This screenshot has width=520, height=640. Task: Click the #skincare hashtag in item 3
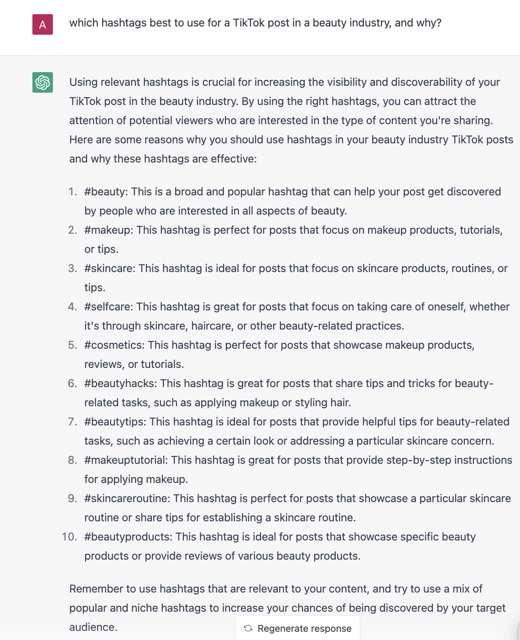(109, 268)
